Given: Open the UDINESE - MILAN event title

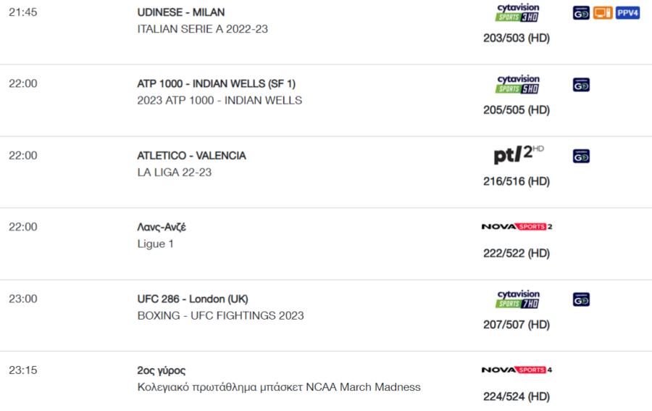Looking at the screenshot, I should pos(181,12).
